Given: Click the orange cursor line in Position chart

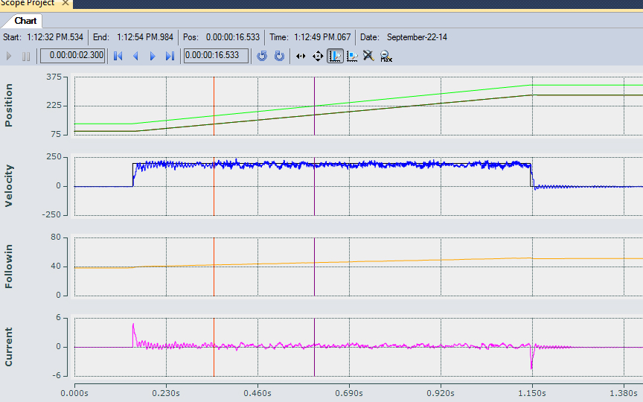Looking at the screenshot, I should click(214, 106).
